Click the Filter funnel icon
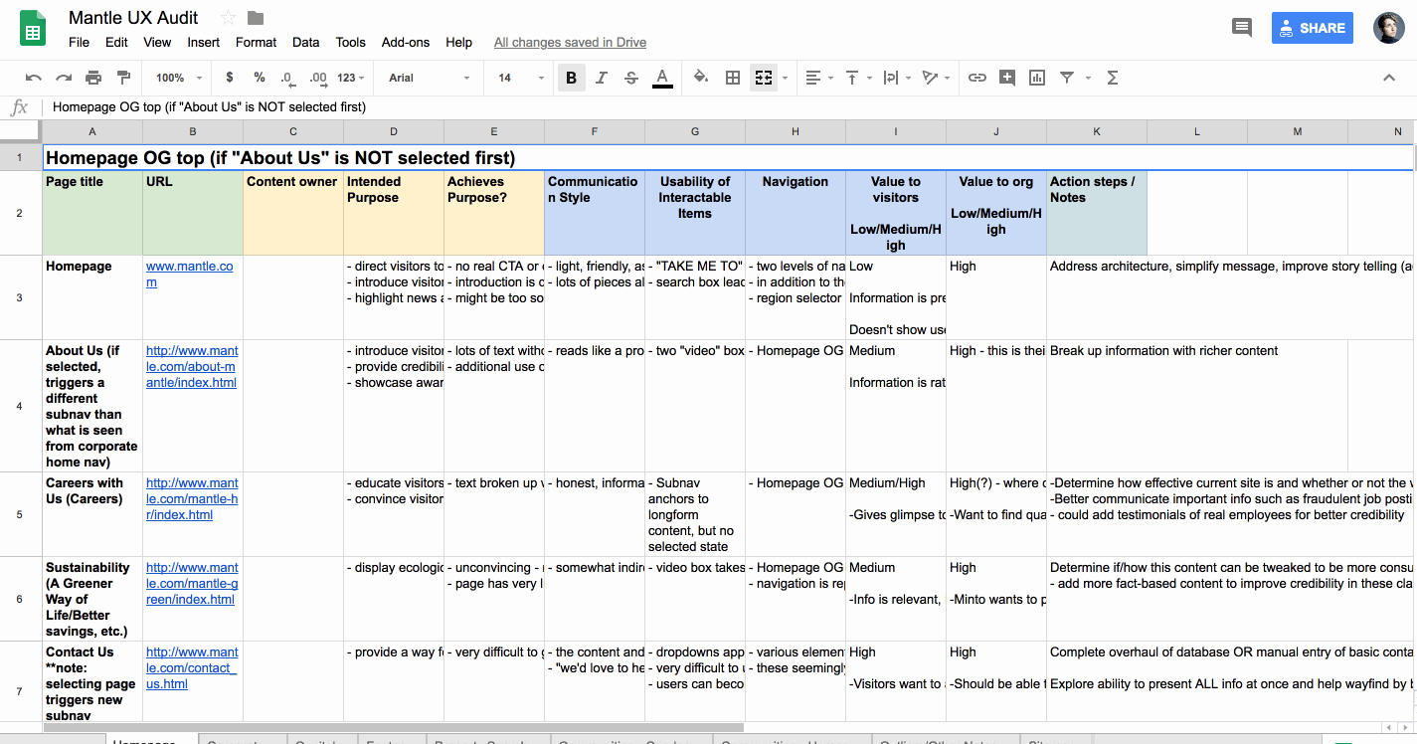Image resolution: width=1417 pixels, height=744 pixels. (1067, 78)
